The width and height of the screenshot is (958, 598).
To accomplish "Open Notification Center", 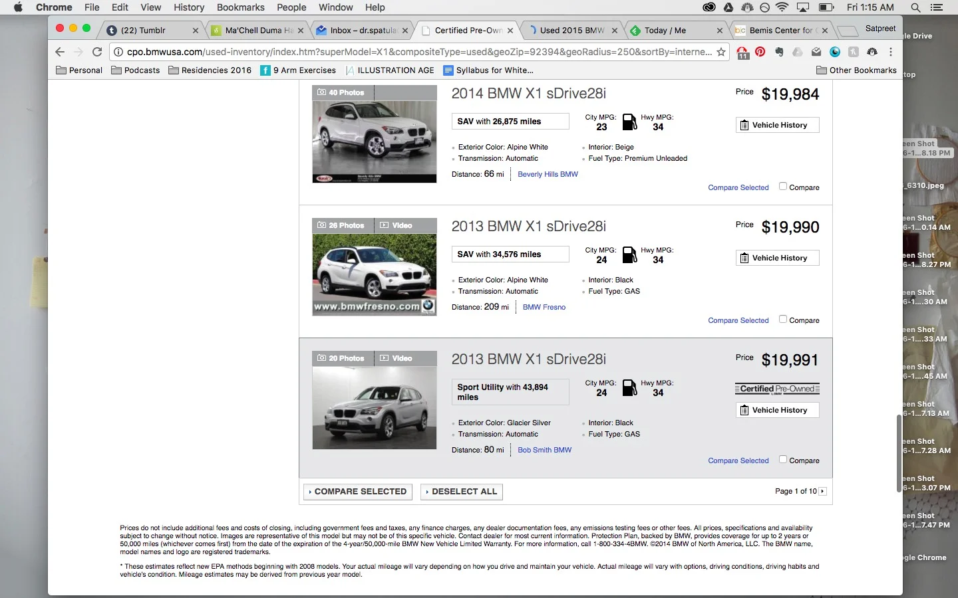I will click(937, 7).
